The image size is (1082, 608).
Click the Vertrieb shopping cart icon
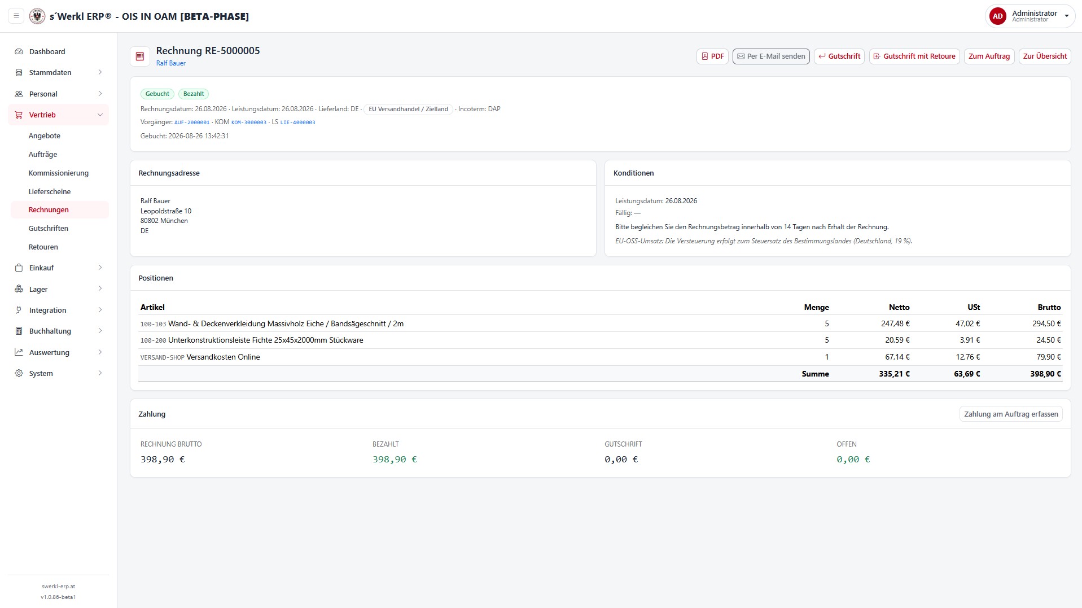[x=19, y=115]
